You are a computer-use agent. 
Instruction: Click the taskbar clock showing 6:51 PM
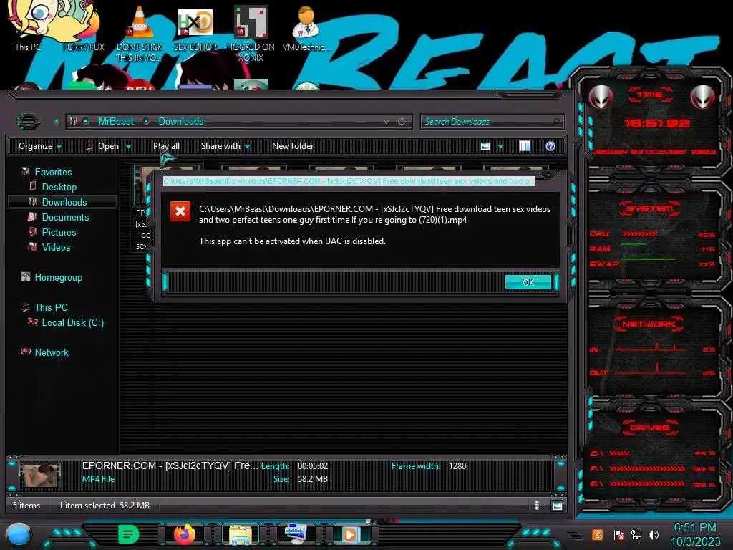pos(696,534)
